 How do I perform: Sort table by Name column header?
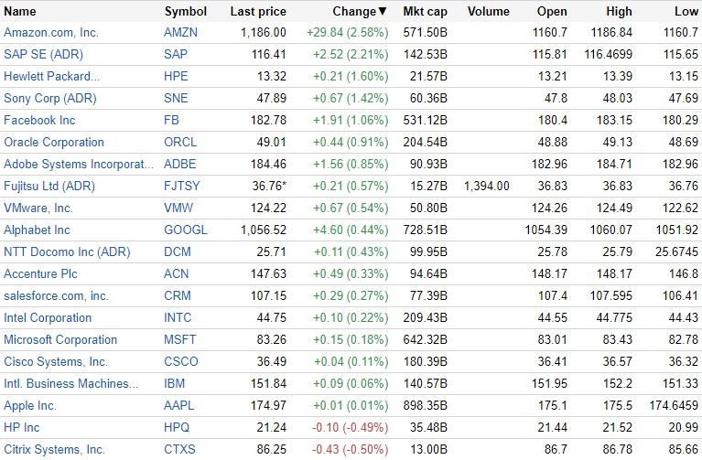[20, 11]
